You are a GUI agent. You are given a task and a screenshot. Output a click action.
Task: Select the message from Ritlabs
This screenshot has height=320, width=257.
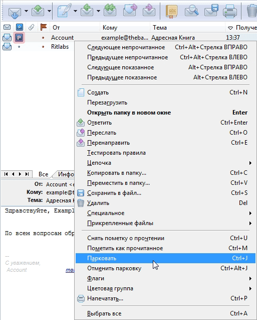pyautogui.click(x=60, y=47)
